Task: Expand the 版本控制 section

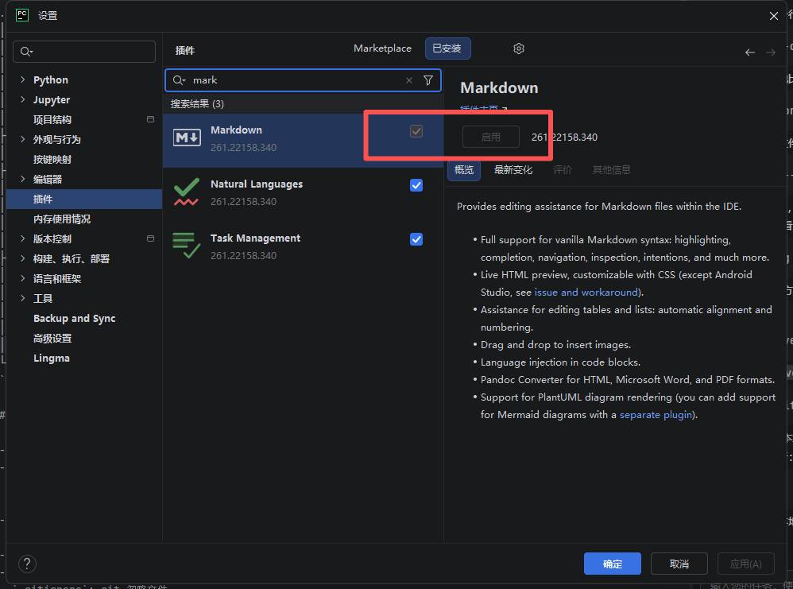Action: [23, 238]
